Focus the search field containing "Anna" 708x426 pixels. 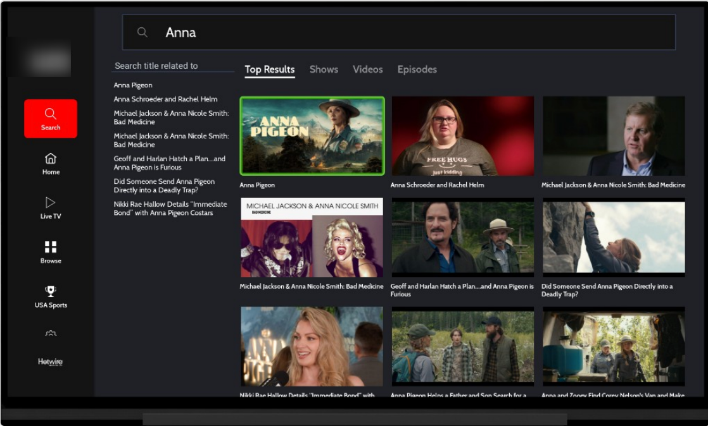click(x=399, y=32)
